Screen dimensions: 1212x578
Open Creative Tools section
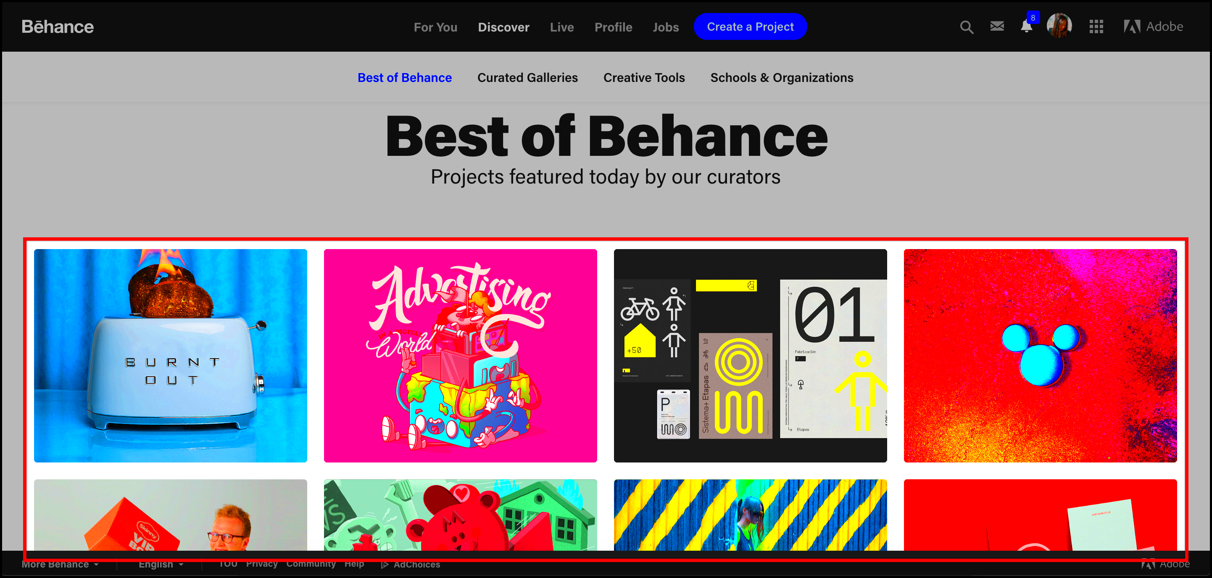coord(645,77)
